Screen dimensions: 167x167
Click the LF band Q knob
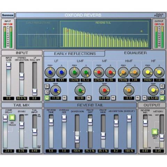coord(62,72)
